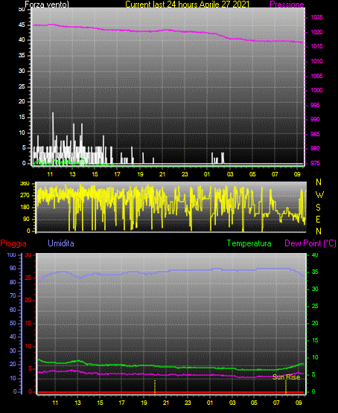The width and height of the screenshot is (338, 413).
Task: Click the 40 value on temperature axis
Action: point(315,254)
